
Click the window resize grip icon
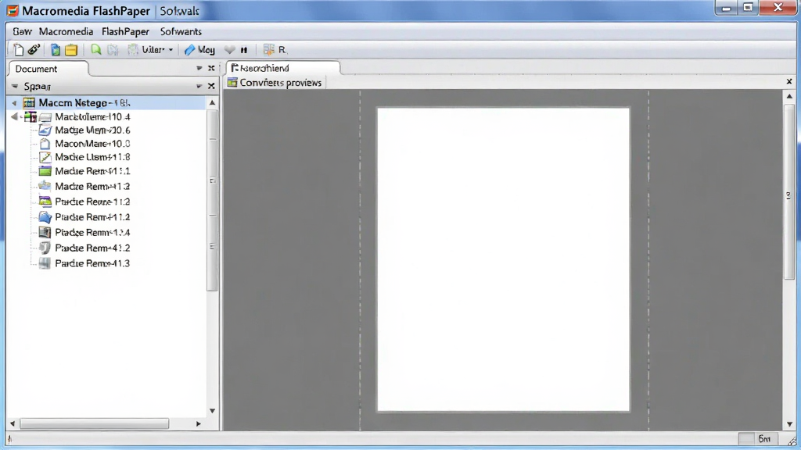click(x=792, y=441)
